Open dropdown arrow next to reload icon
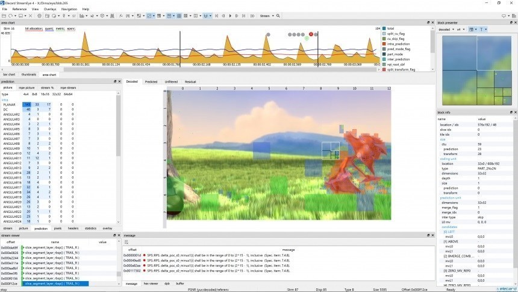The width and height of the screenshot is (518, 292). pyautogui.click(x=16, y=16)
